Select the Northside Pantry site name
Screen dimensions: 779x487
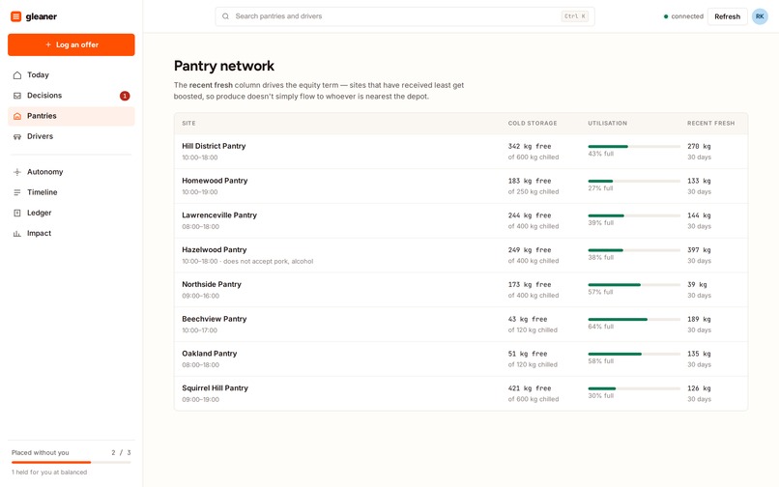pyautogui.click(x=212, y=284)
